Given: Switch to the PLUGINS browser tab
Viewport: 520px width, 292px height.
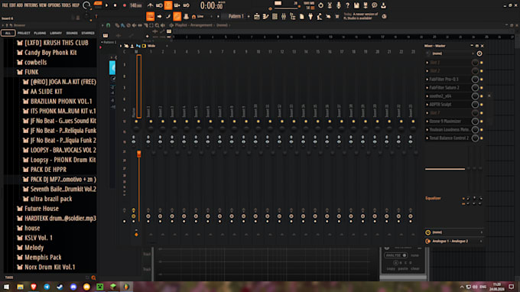Looking at the screenshot, I should tap(40, 33).
